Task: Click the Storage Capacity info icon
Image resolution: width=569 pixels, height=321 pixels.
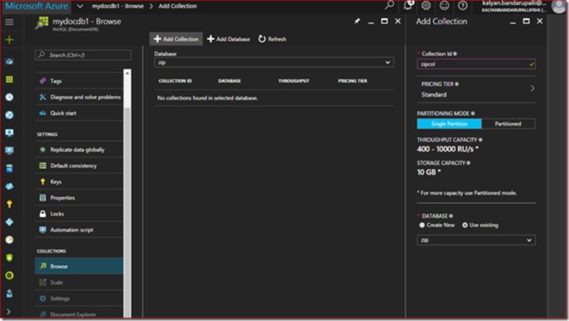Action: click(x=468, y=163)
